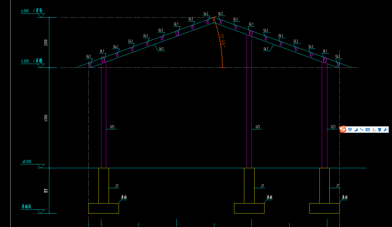Open the shirt skin icon in IME bar
The width and height of the screenshot is (392, 227).
pyautogui.click(x=380, y=130)
